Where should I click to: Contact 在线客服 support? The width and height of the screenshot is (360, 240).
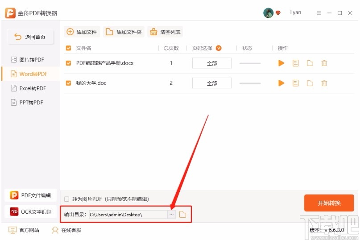(66, 230)
